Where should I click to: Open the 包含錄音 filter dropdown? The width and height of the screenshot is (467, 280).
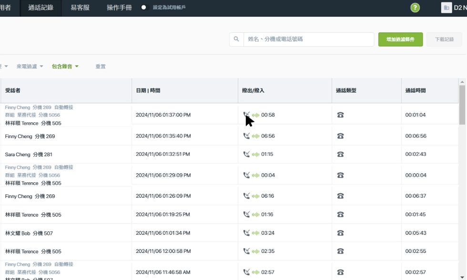[x=65, y=66]
